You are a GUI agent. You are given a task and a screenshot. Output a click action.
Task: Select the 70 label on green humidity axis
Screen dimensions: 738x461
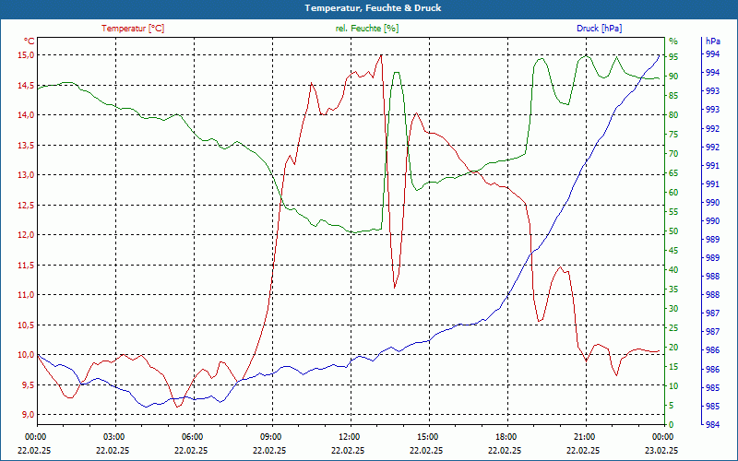673,154
